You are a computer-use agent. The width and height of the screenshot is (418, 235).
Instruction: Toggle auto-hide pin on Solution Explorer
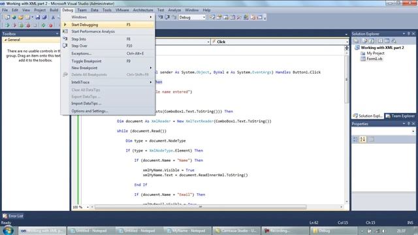(x=408, y=33)
